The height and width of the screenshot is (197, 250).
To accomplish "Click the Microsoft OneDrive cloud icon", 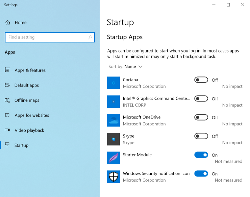I will 113,120.
